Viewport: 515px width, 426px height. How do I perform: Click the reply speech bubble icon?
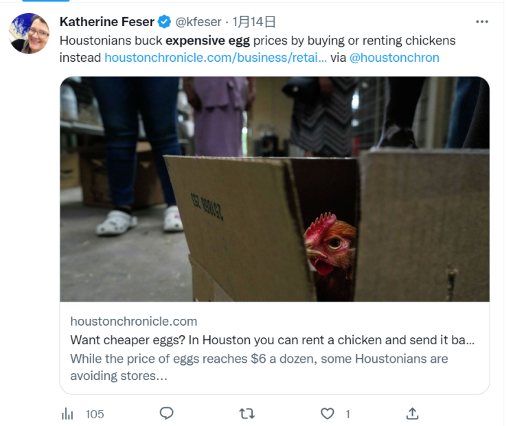166,413
